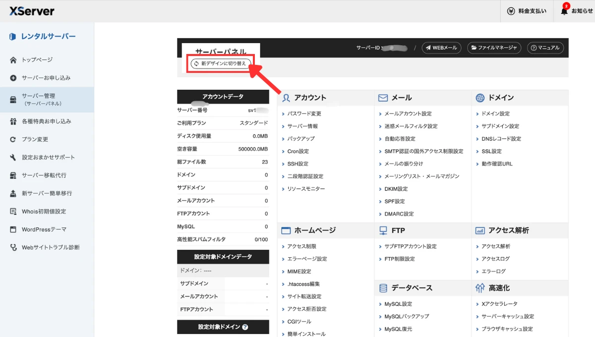
Task: Open the MySQL設定 link
Action: click(x=399, y=304)
